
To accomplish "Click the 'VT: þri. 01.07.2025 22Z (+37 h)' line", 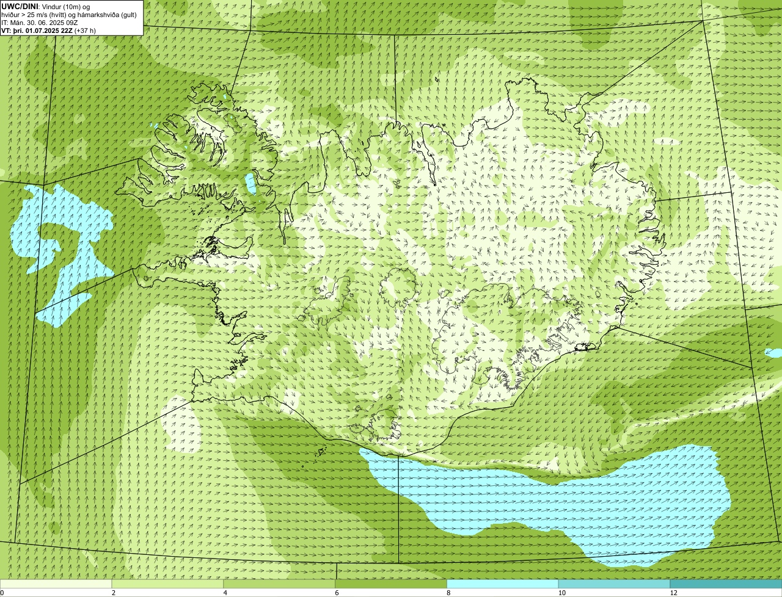I will 48,30.
